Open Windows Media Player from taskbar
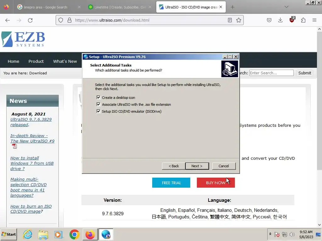The image size is (322, 241). (59, 234)
